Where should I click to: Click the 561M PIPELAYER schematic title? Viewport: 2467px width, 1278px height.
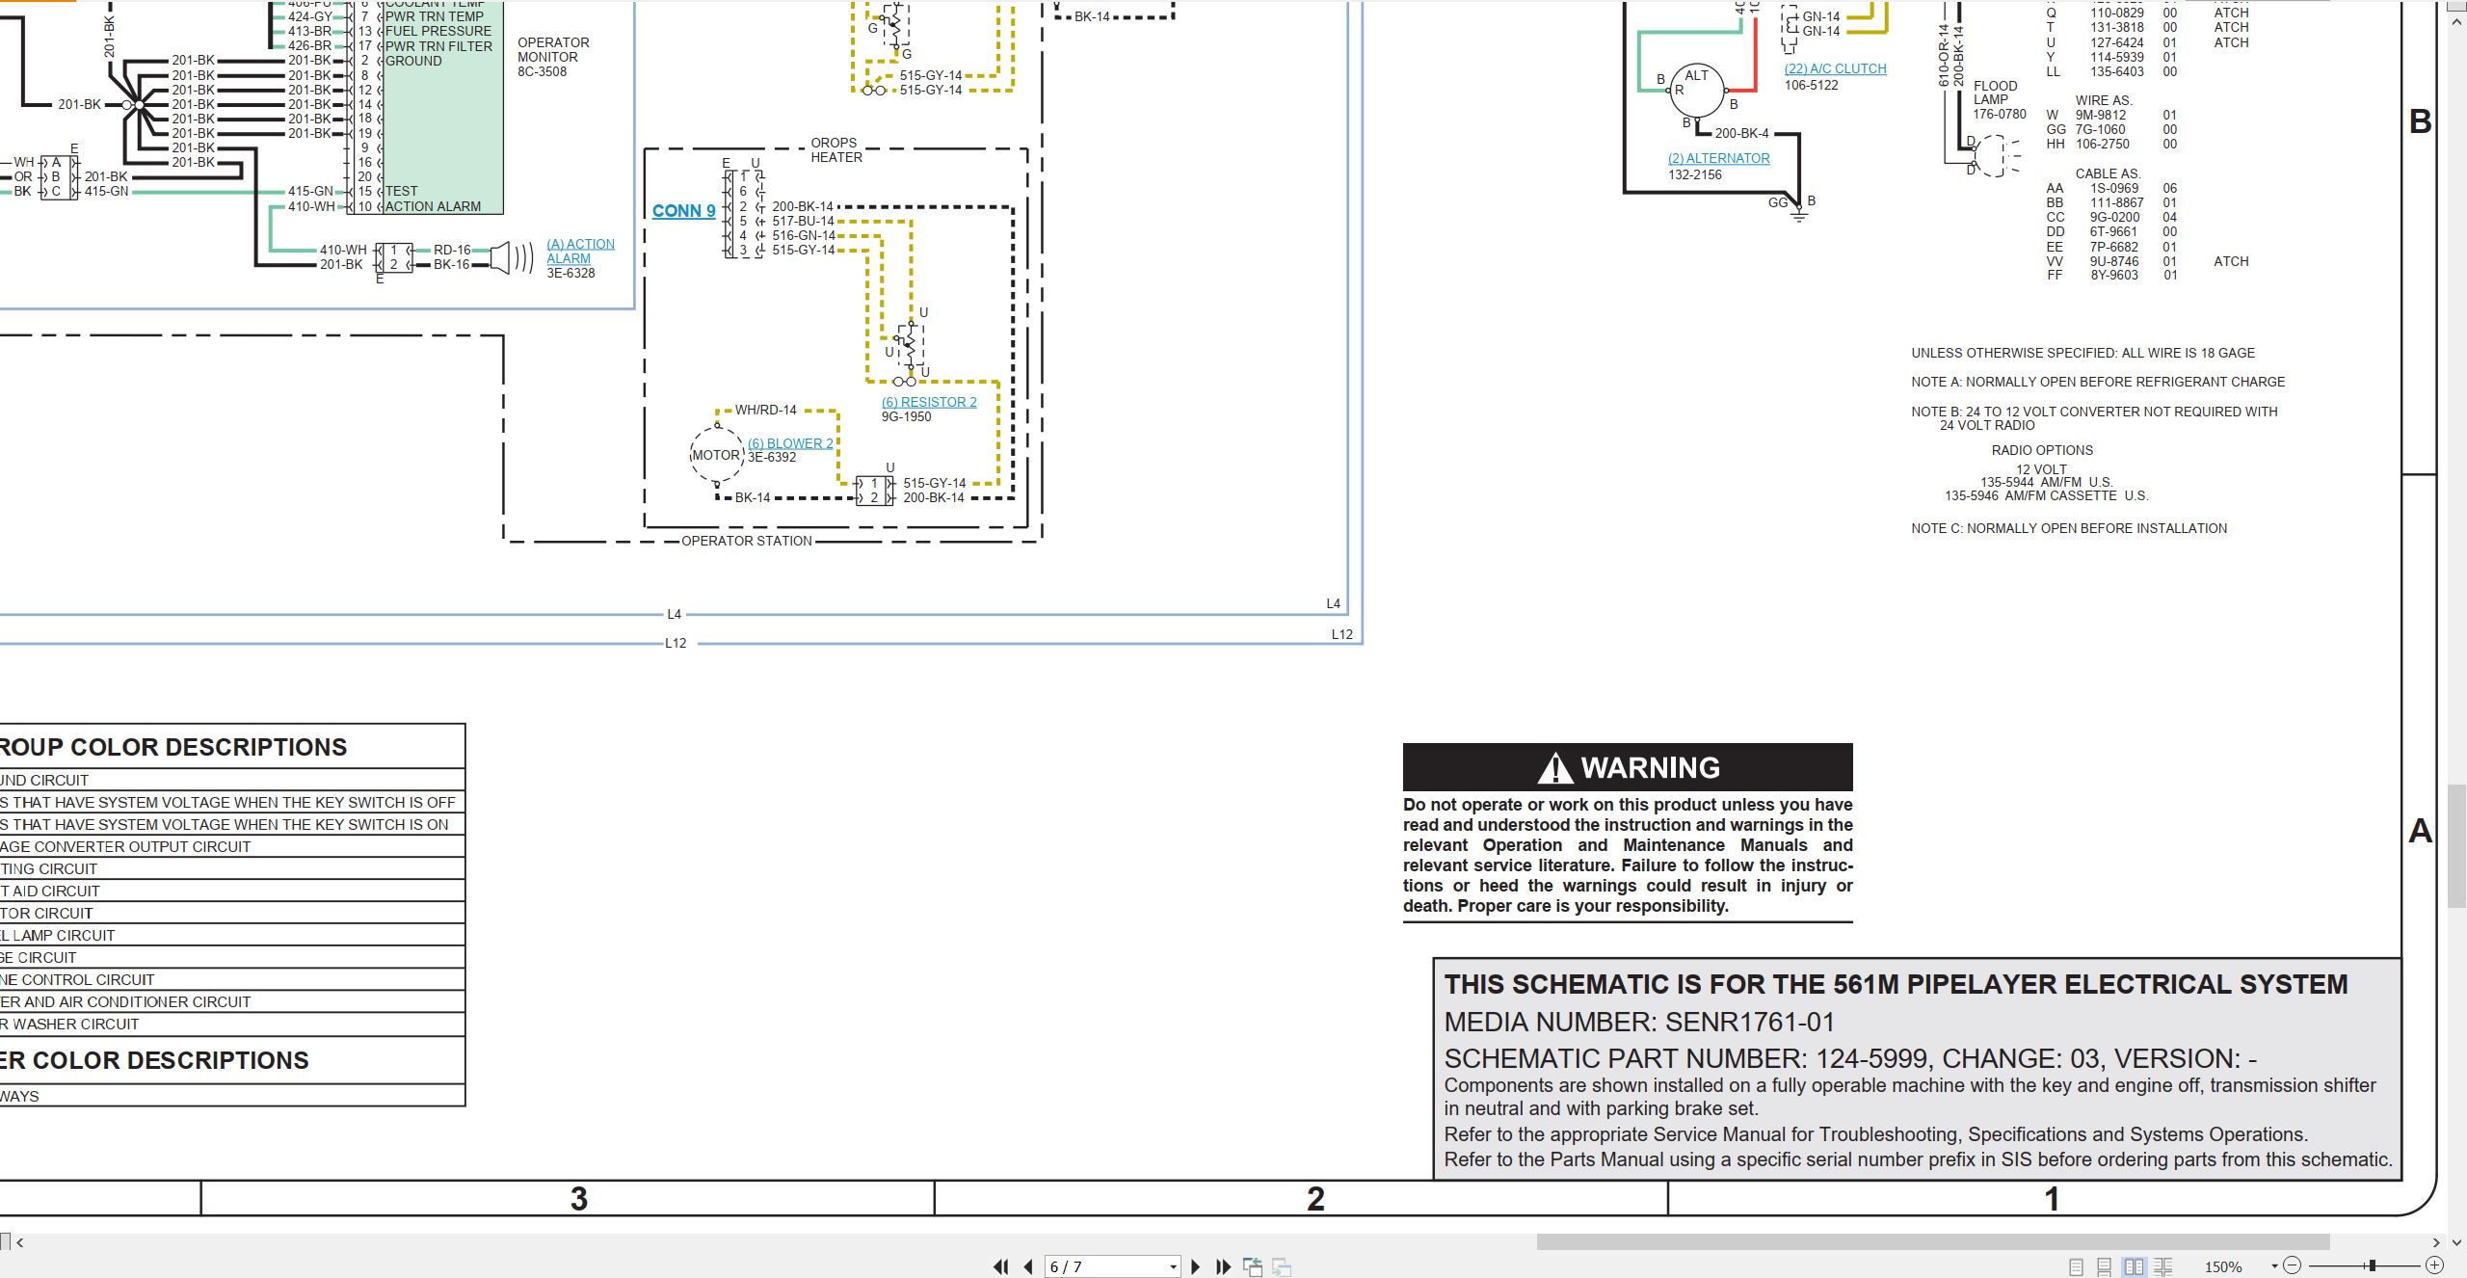pyautogui.click(x=1896, y=984)
